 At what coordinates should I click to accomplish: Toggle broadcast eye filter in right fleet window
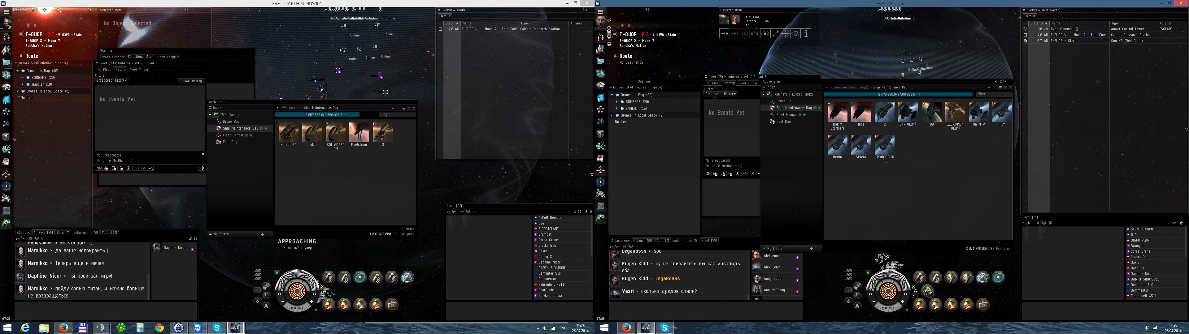pos(707,174)
